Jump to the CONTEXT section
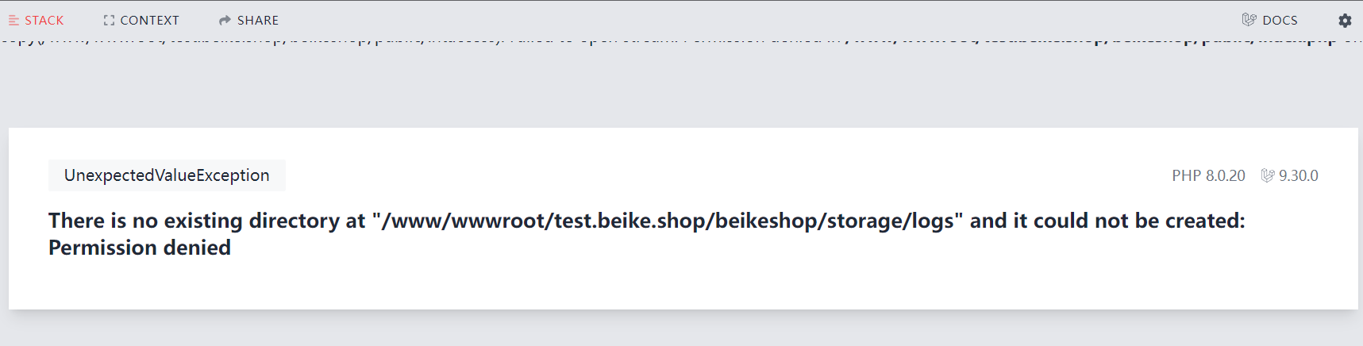Viewport: 1363px width, 346px height. pyautogui.click(x=141, y=21)
